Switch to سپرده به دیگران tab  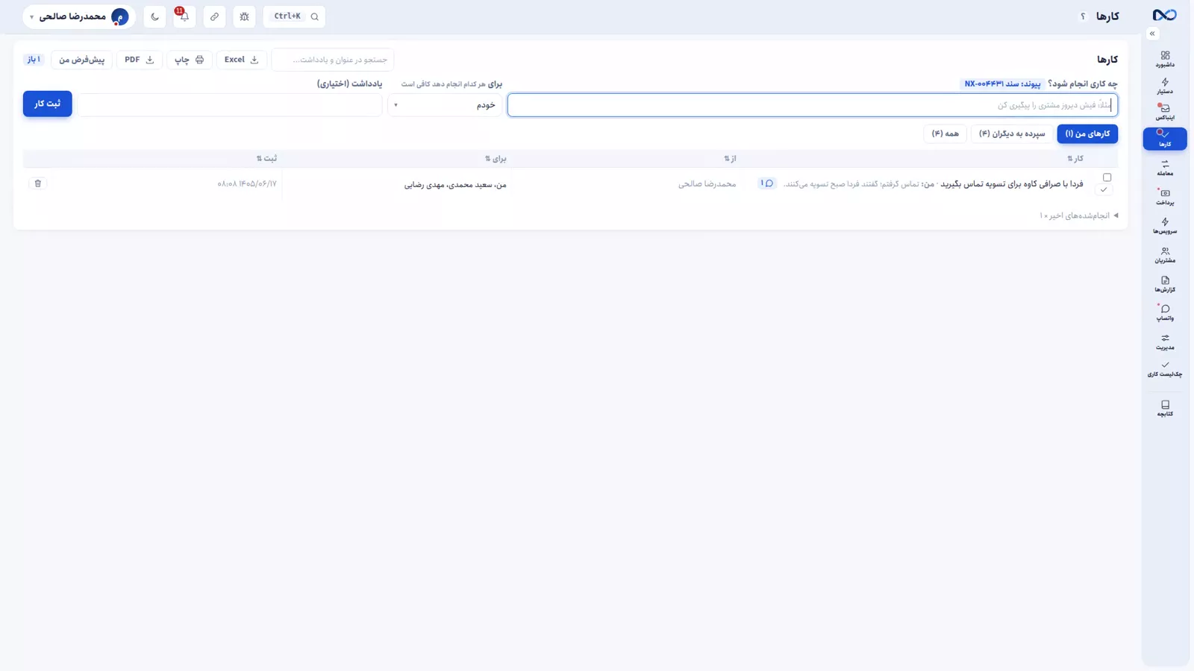(1012, 133)
